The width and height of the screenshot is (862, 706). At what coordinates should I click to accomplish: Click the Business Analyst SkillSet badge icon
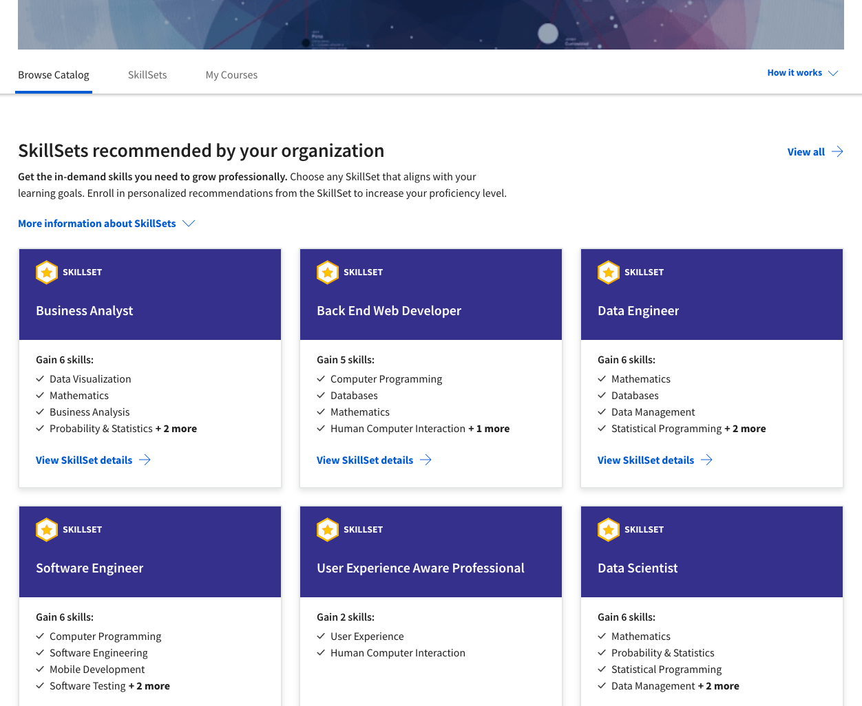(46, 272)
